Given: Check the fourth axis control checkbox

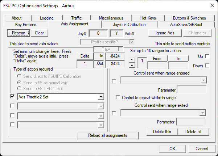Looking at the screenshot, I should point(12,125).
